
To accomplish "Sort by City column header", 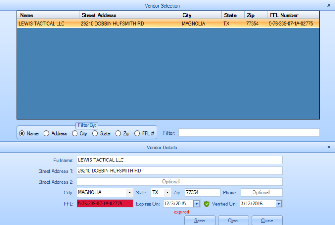I will pos(201,15).
